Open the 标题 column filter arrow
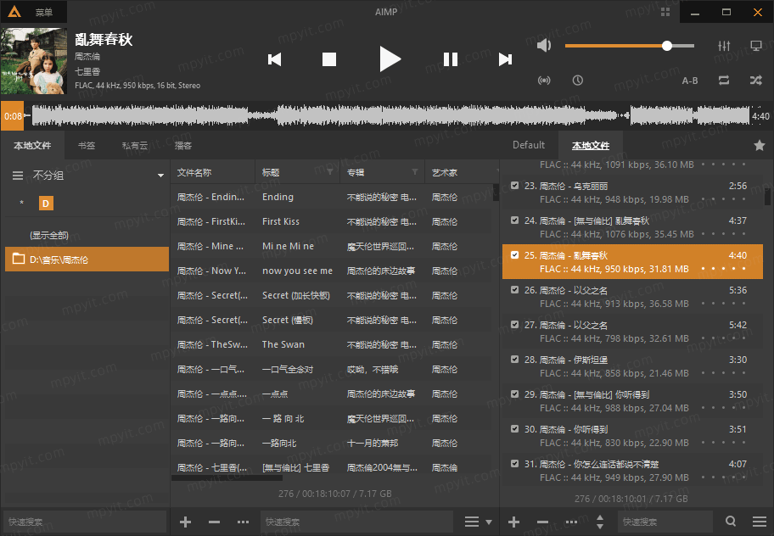The width and height of the screenshot is (774, 536). 330,172
